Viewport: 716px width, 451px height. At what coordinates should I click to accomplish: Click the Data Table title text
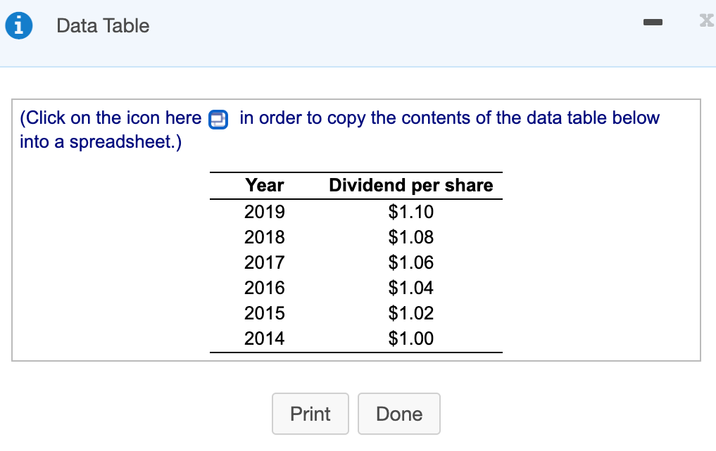pyautogui.click(x=103, y=26)
